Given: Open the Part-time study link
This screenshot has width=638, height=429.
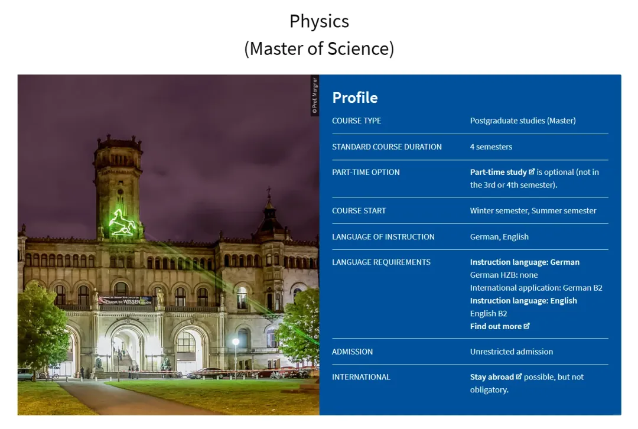Looking at the screenshot, I should 498,172.
